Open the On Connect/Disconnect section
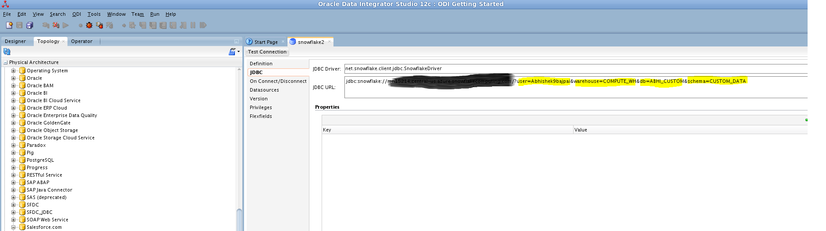The image size is (826, 231). [x=278, y=81]
